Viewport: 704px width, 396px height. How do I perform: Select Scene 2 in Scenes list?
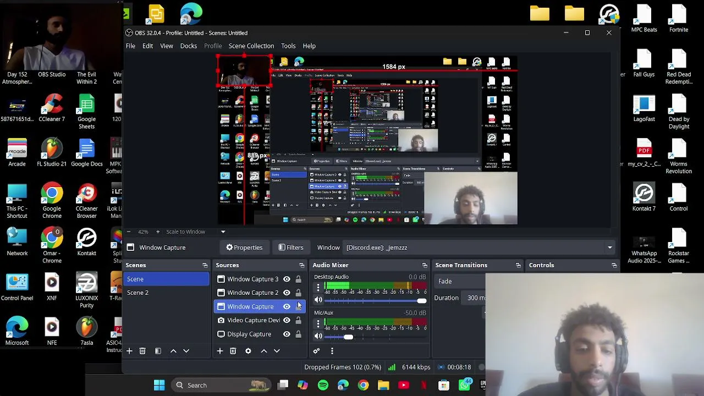(167, 293)
